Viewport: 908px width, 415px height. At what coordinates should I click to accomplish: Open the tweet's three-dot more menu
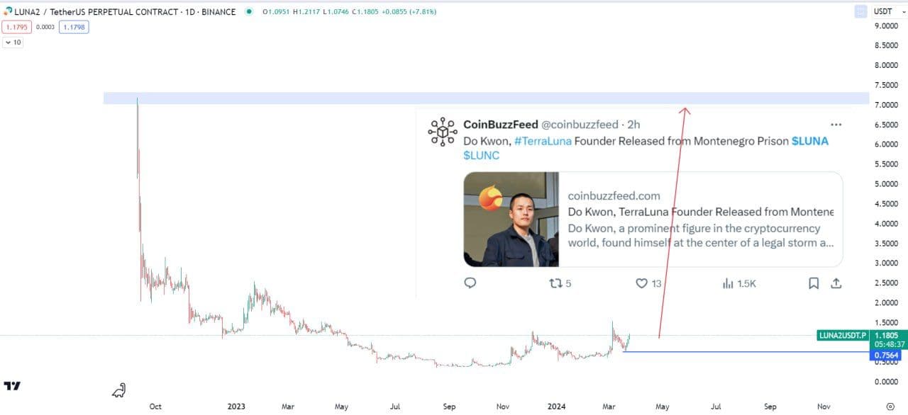coord(836,124)
